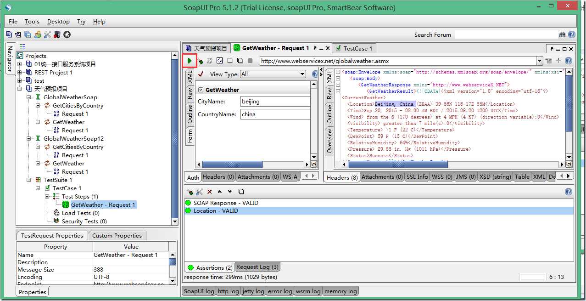Open the SSL Info response tab
Screen dimensions: 586x301
417,177
